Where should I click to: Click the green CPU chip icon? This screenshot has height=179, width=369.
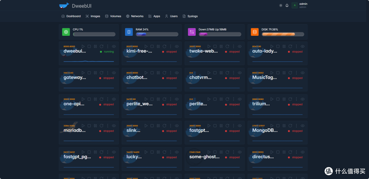click(66, 32)
